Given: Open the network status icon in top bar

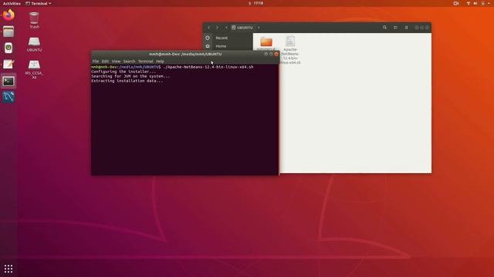Looking at the screenshot, I should (469, 3).
